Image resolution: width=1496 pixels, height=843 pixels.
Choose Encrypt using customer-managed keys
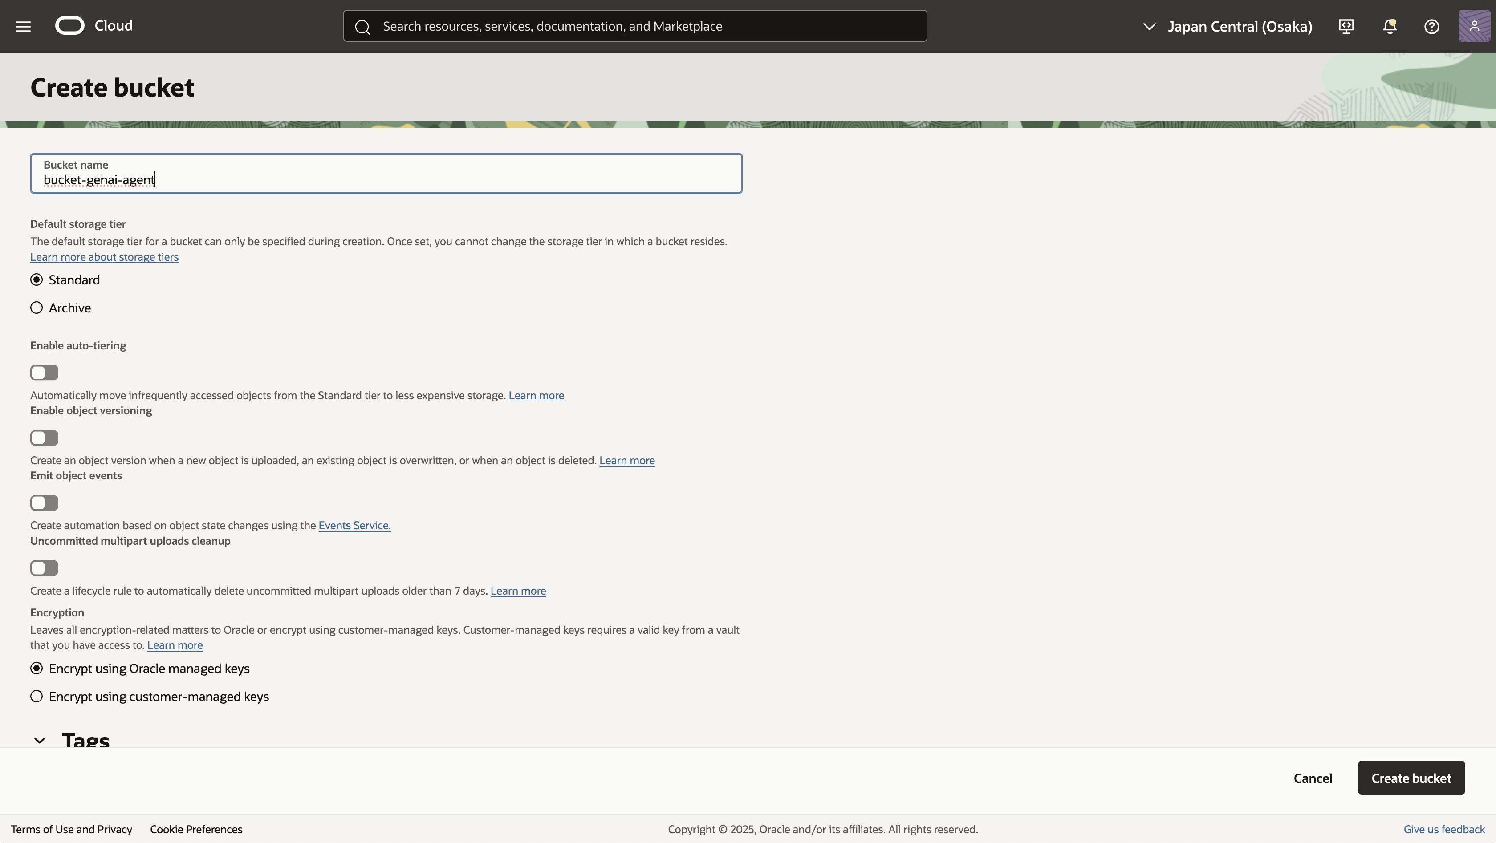tap(37, 696)
